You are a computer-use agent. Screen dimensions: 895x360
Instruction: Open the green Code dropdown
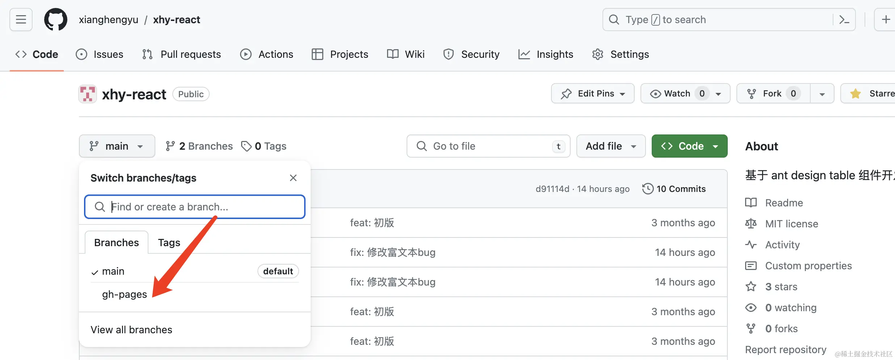point(689,146)
